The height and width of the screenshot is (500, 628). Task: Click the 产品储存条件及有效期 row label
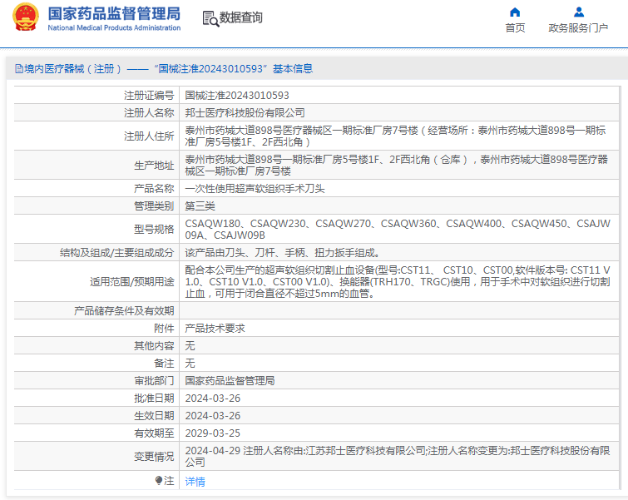click(124, 311)
